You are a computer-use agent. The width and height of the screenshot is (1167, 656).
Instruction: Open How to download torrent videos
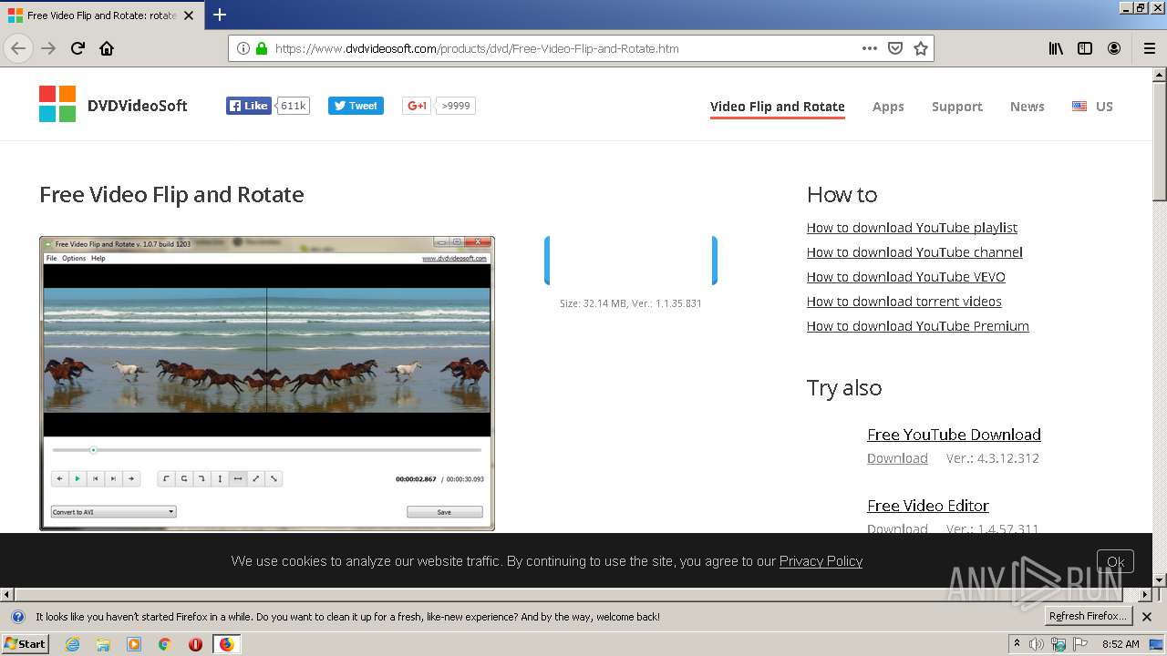[x=904, y=302]
